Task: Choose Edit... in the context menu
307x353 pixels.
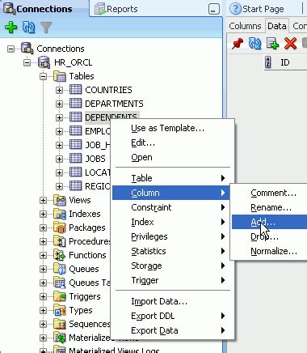Action: click(x=171, y=142)
